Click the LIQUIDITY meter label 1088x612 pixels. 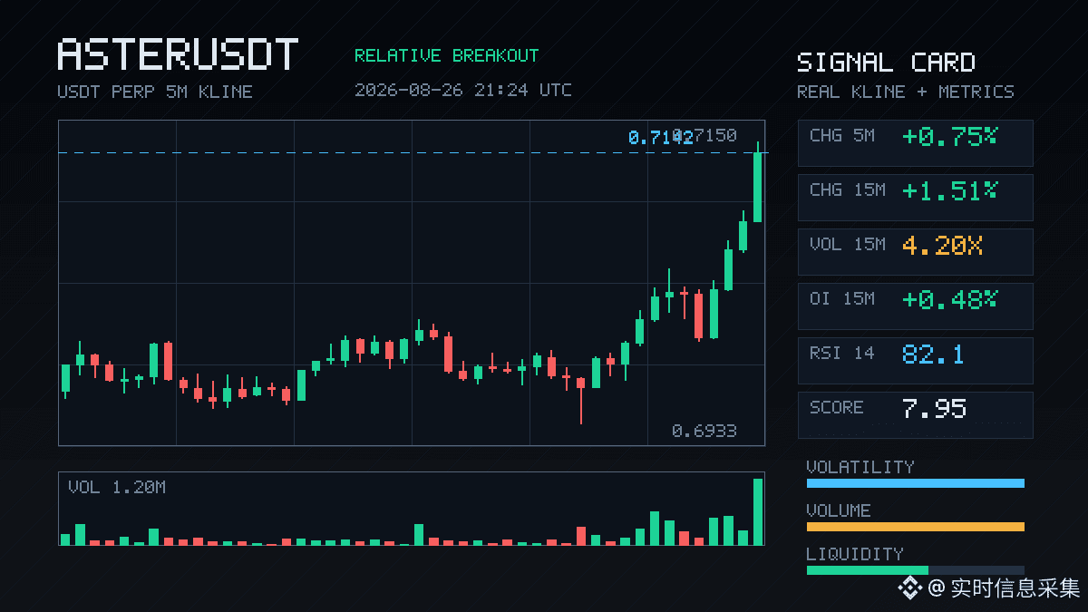click(x=855, y=554)
